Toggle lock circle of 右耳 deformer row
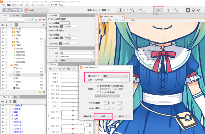 pos(6,118)
